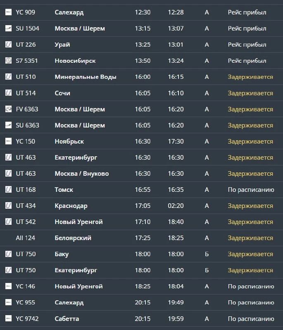Click flight number All 124
The image size is (283, 330).
[26, 238]
